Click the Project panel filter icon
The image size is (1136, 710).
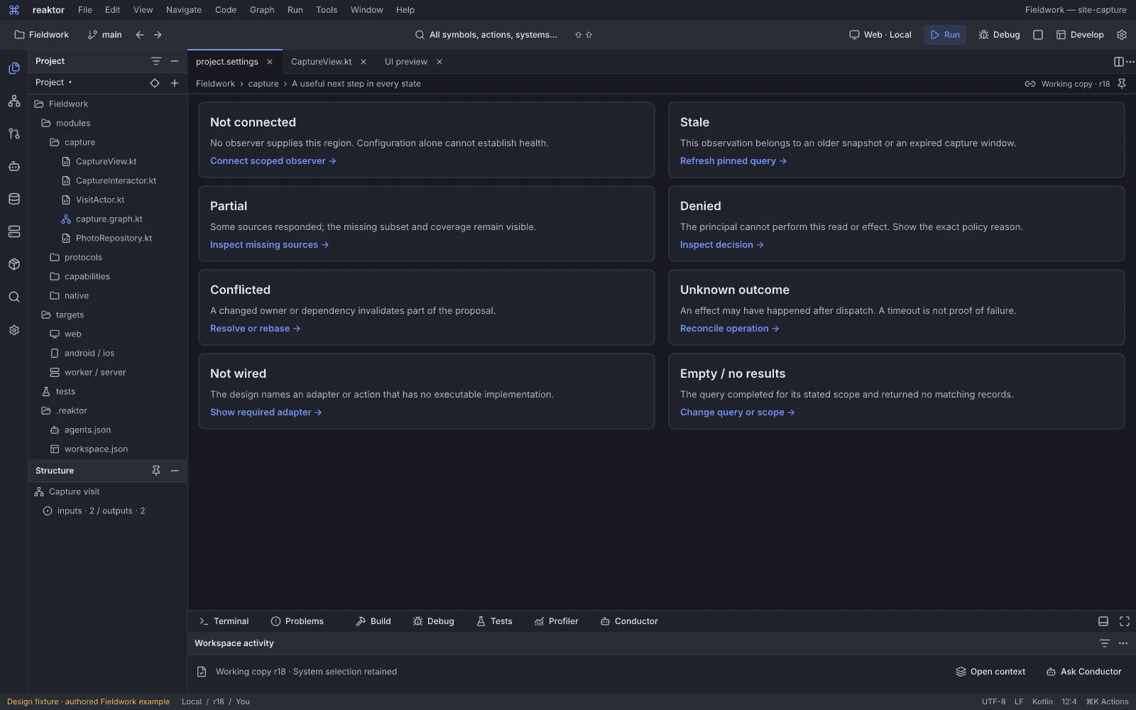pos(156,61)
